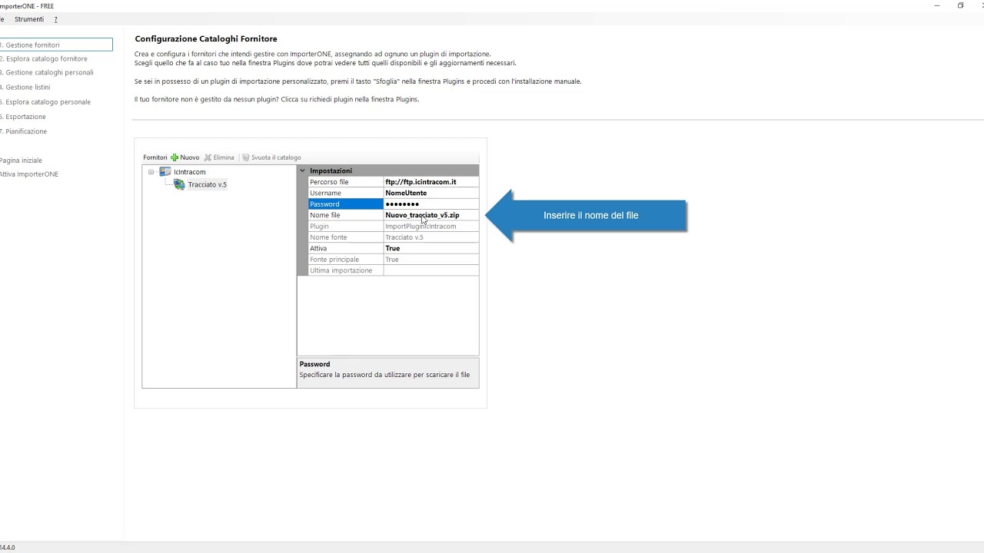
Task: Click the Elimina X icon
Action: 208,157
